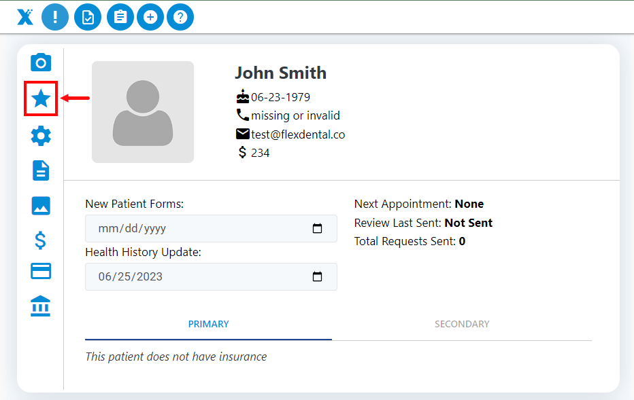
Task: Click the balance amount 234
Action: (261, 153)
